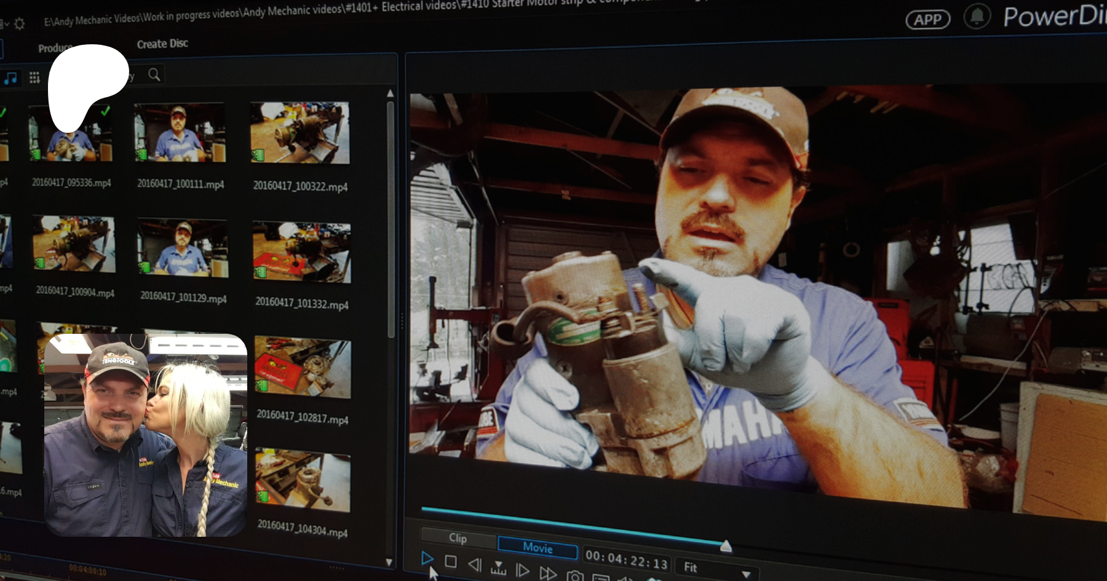
Task: Step back to the previous frame
Action: [x=474, y=564]
